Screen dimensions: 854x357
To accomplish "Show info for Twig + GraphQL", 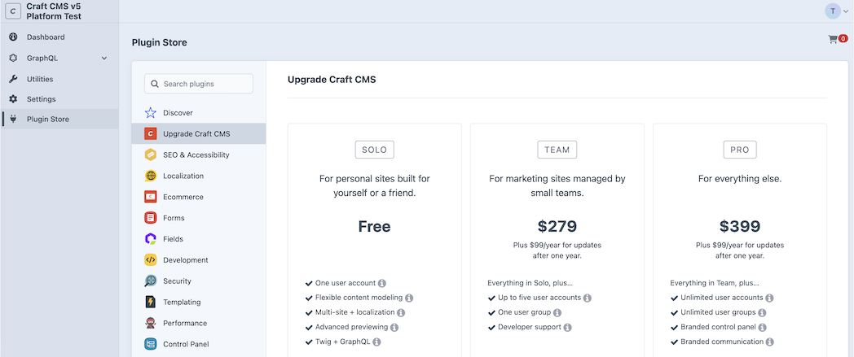I will pyautogui.click(x=376, y=342).
